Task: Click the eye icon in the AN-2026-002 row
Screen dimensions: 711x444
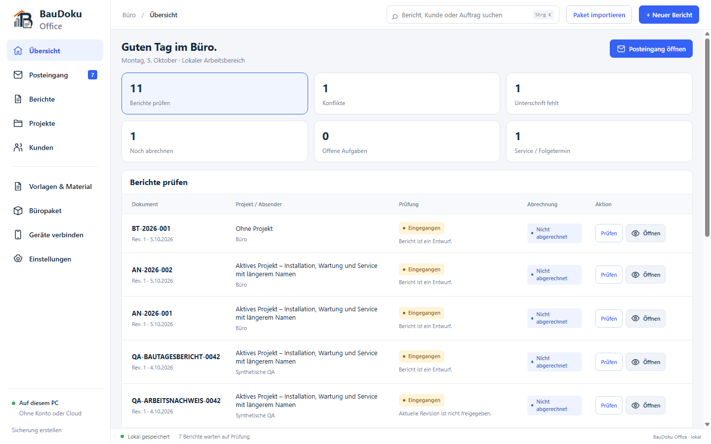Action: [635, 275]
